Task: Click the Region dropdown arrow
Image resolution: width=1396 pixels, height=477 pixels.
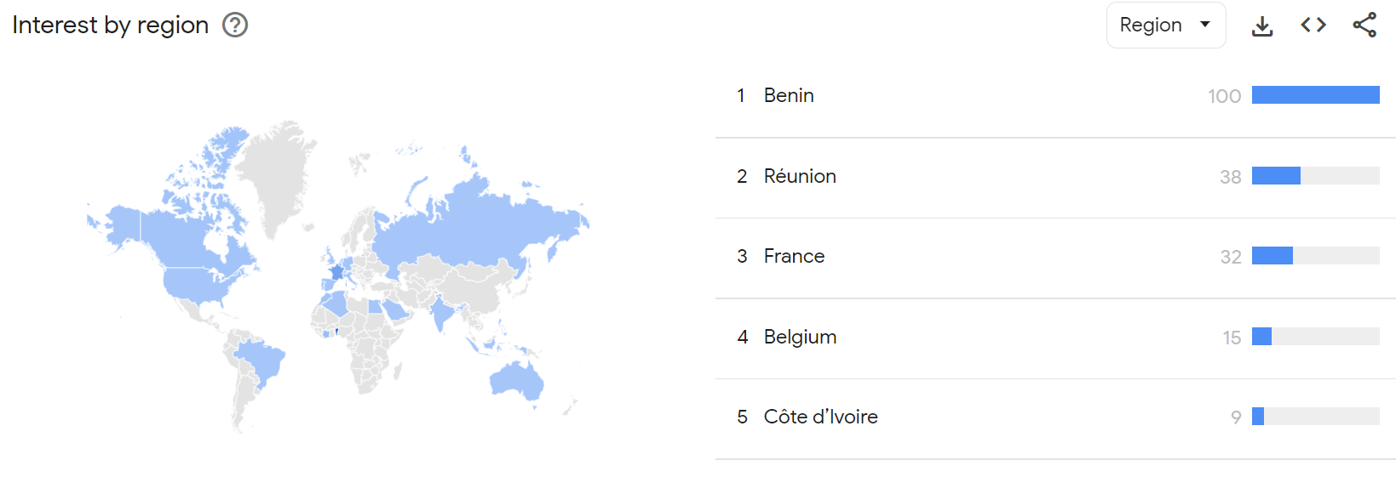Action: (1205, 25)
